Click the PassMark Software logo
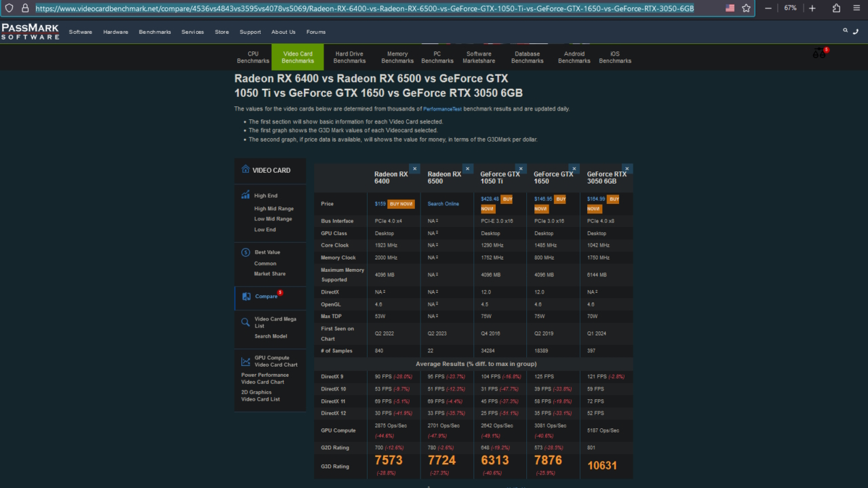868x488 pixels. point(30,32)
